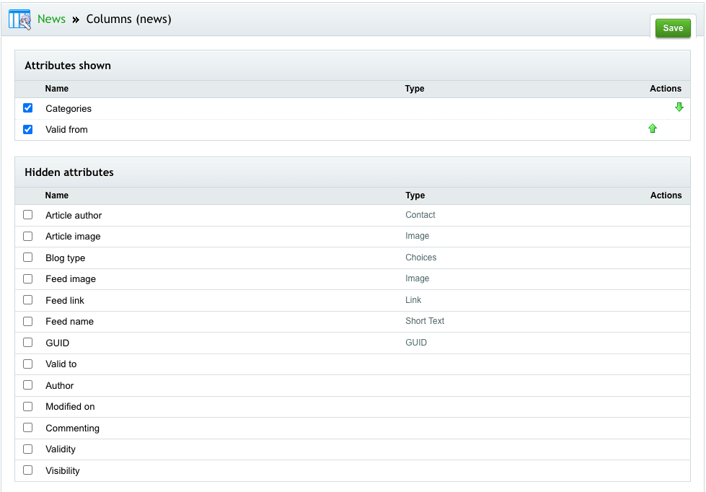Click the Modified on row label
The height and width of the screenshot is (492, 706).
(70, 407)
